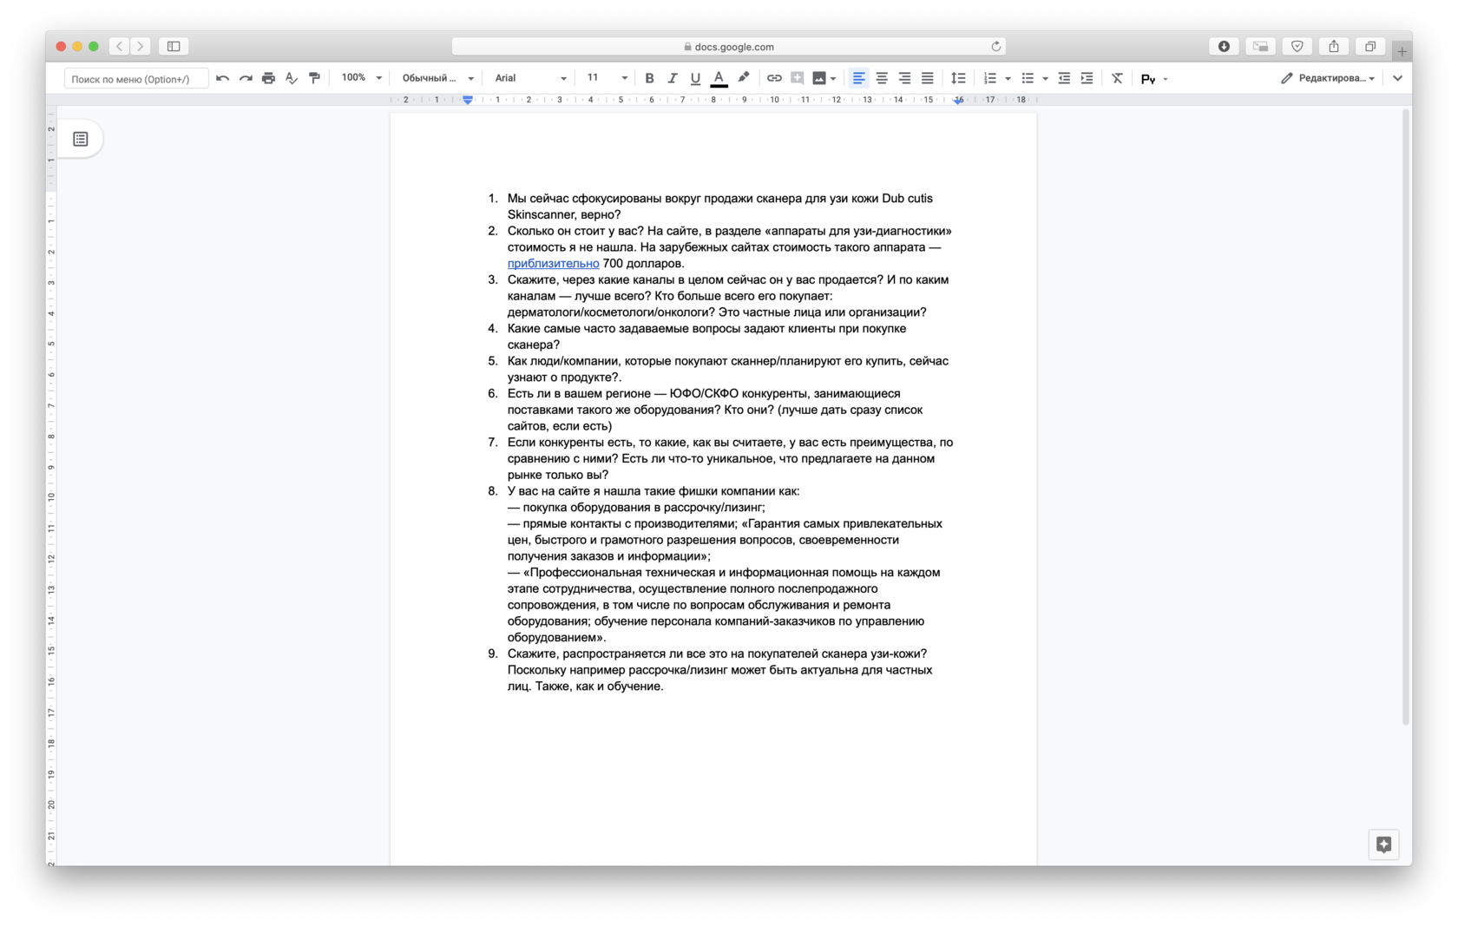Open the Arial font dropdown
Screen dimensions: 1458x926
[530, 78]
